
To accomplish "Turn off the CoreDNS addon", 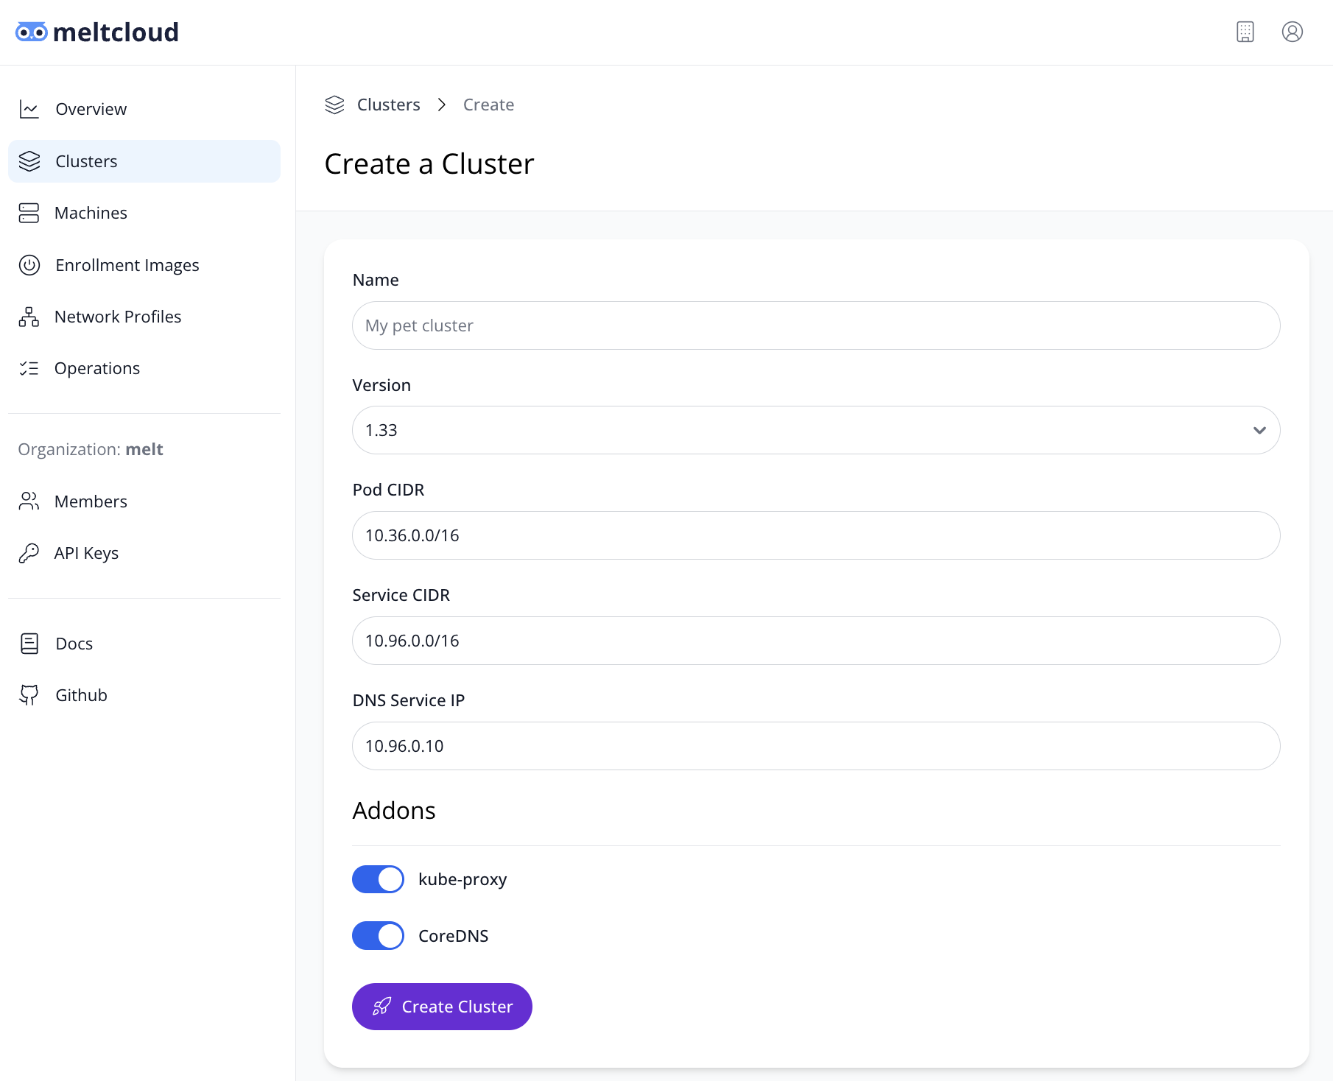I will pyautogui.click(x=378, y=935).
